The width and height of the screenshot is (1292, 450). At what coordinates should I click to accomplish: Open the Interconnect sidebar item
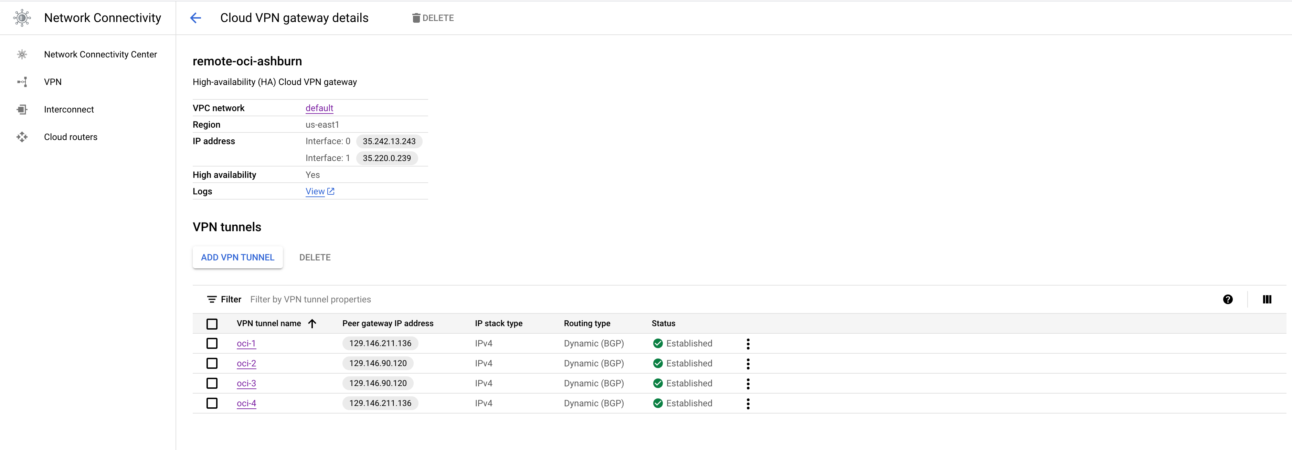point(69,109)
